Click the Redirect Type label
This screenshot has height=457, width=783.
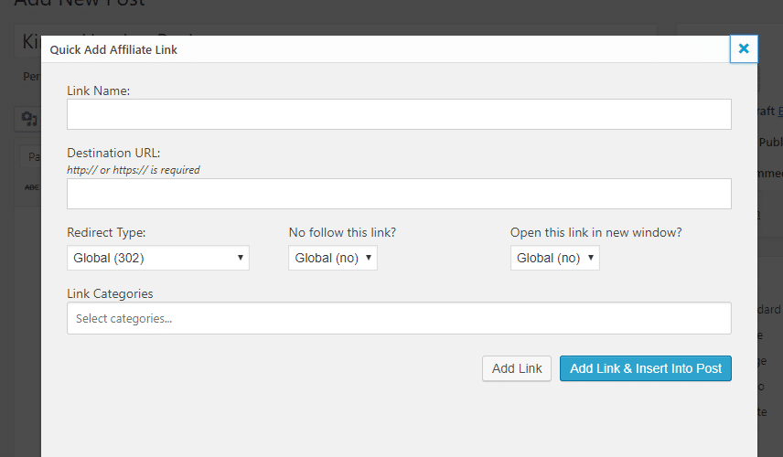click(x=106, y=232)
